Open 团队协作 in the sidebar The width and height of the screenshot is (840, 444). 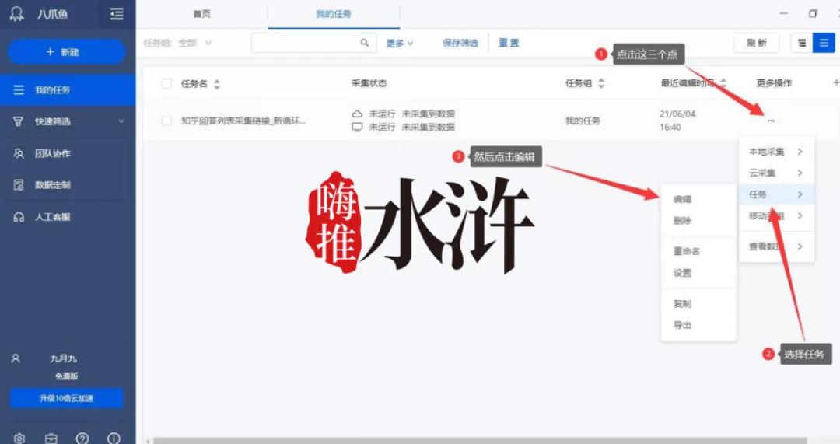[68, 154]
